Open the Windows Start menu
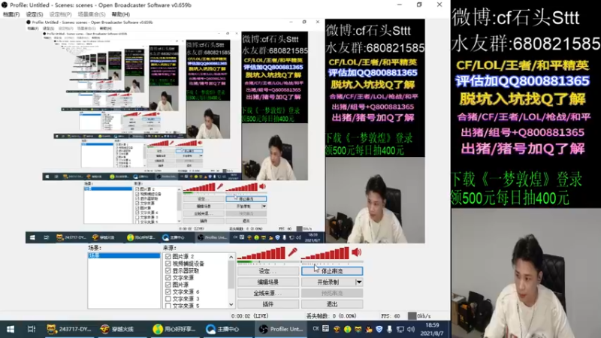The image size is (601, 338). click(x=11, y=329)
